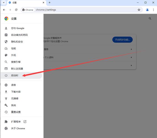Click the shield icon for 隐私和安全
This screenshot has height=138, width=157.
pyautogui.click(x=6, y=42)
